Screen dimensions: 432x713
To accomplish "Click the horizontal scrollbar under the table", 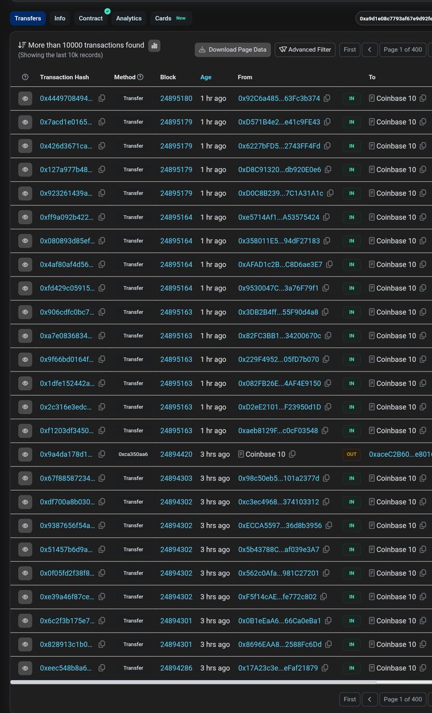I will click(221, 682).
